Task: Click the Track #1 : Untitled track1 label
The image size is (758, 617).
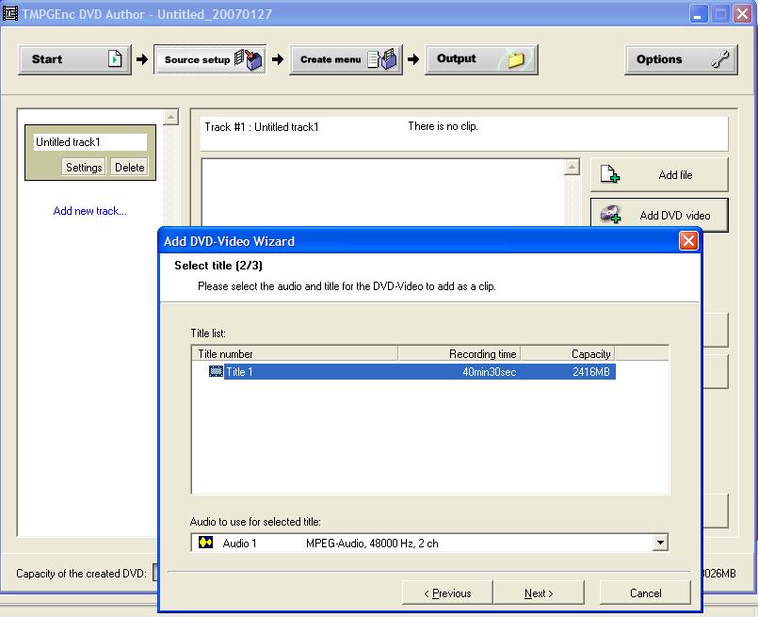Action: (x=262, y=127)
